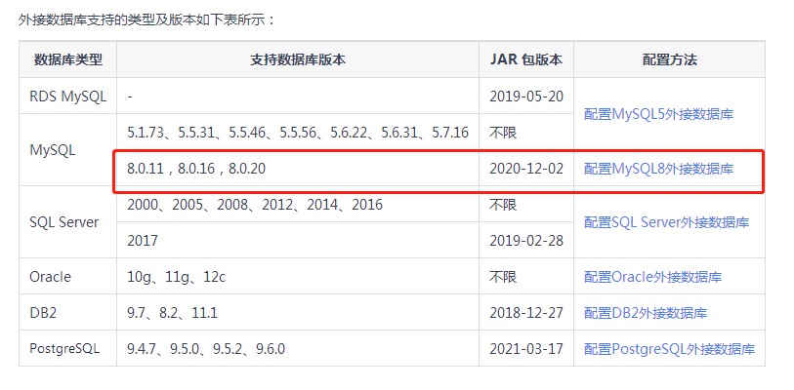Click the SQL Server 2017 version cell
794x390 pixels.
coord(298,240)
